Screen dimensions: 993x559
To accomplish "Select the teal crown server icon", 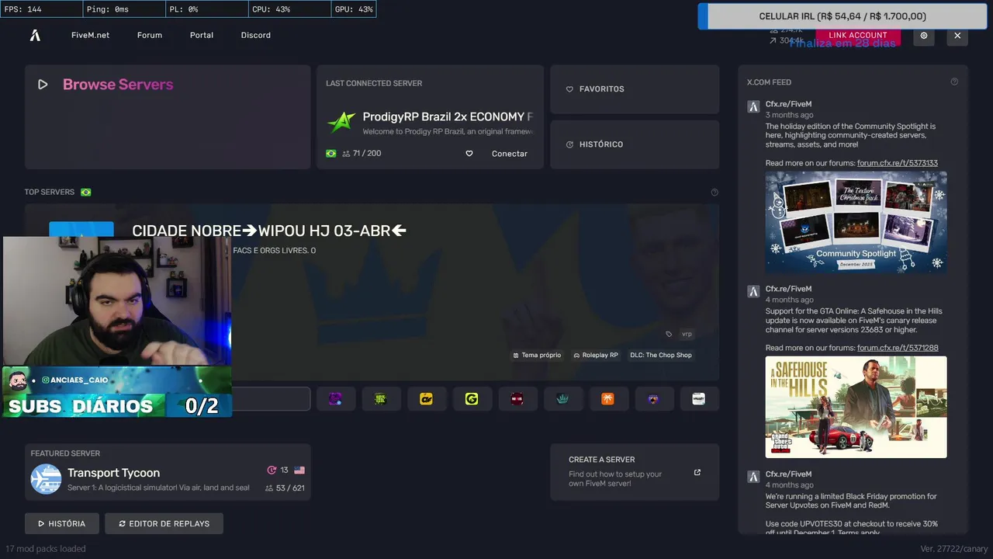I will [x=562, y=399].
